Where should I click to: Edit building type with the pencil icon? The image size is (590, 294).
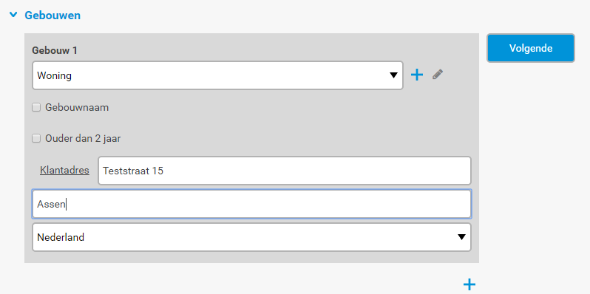coord(437,75)
